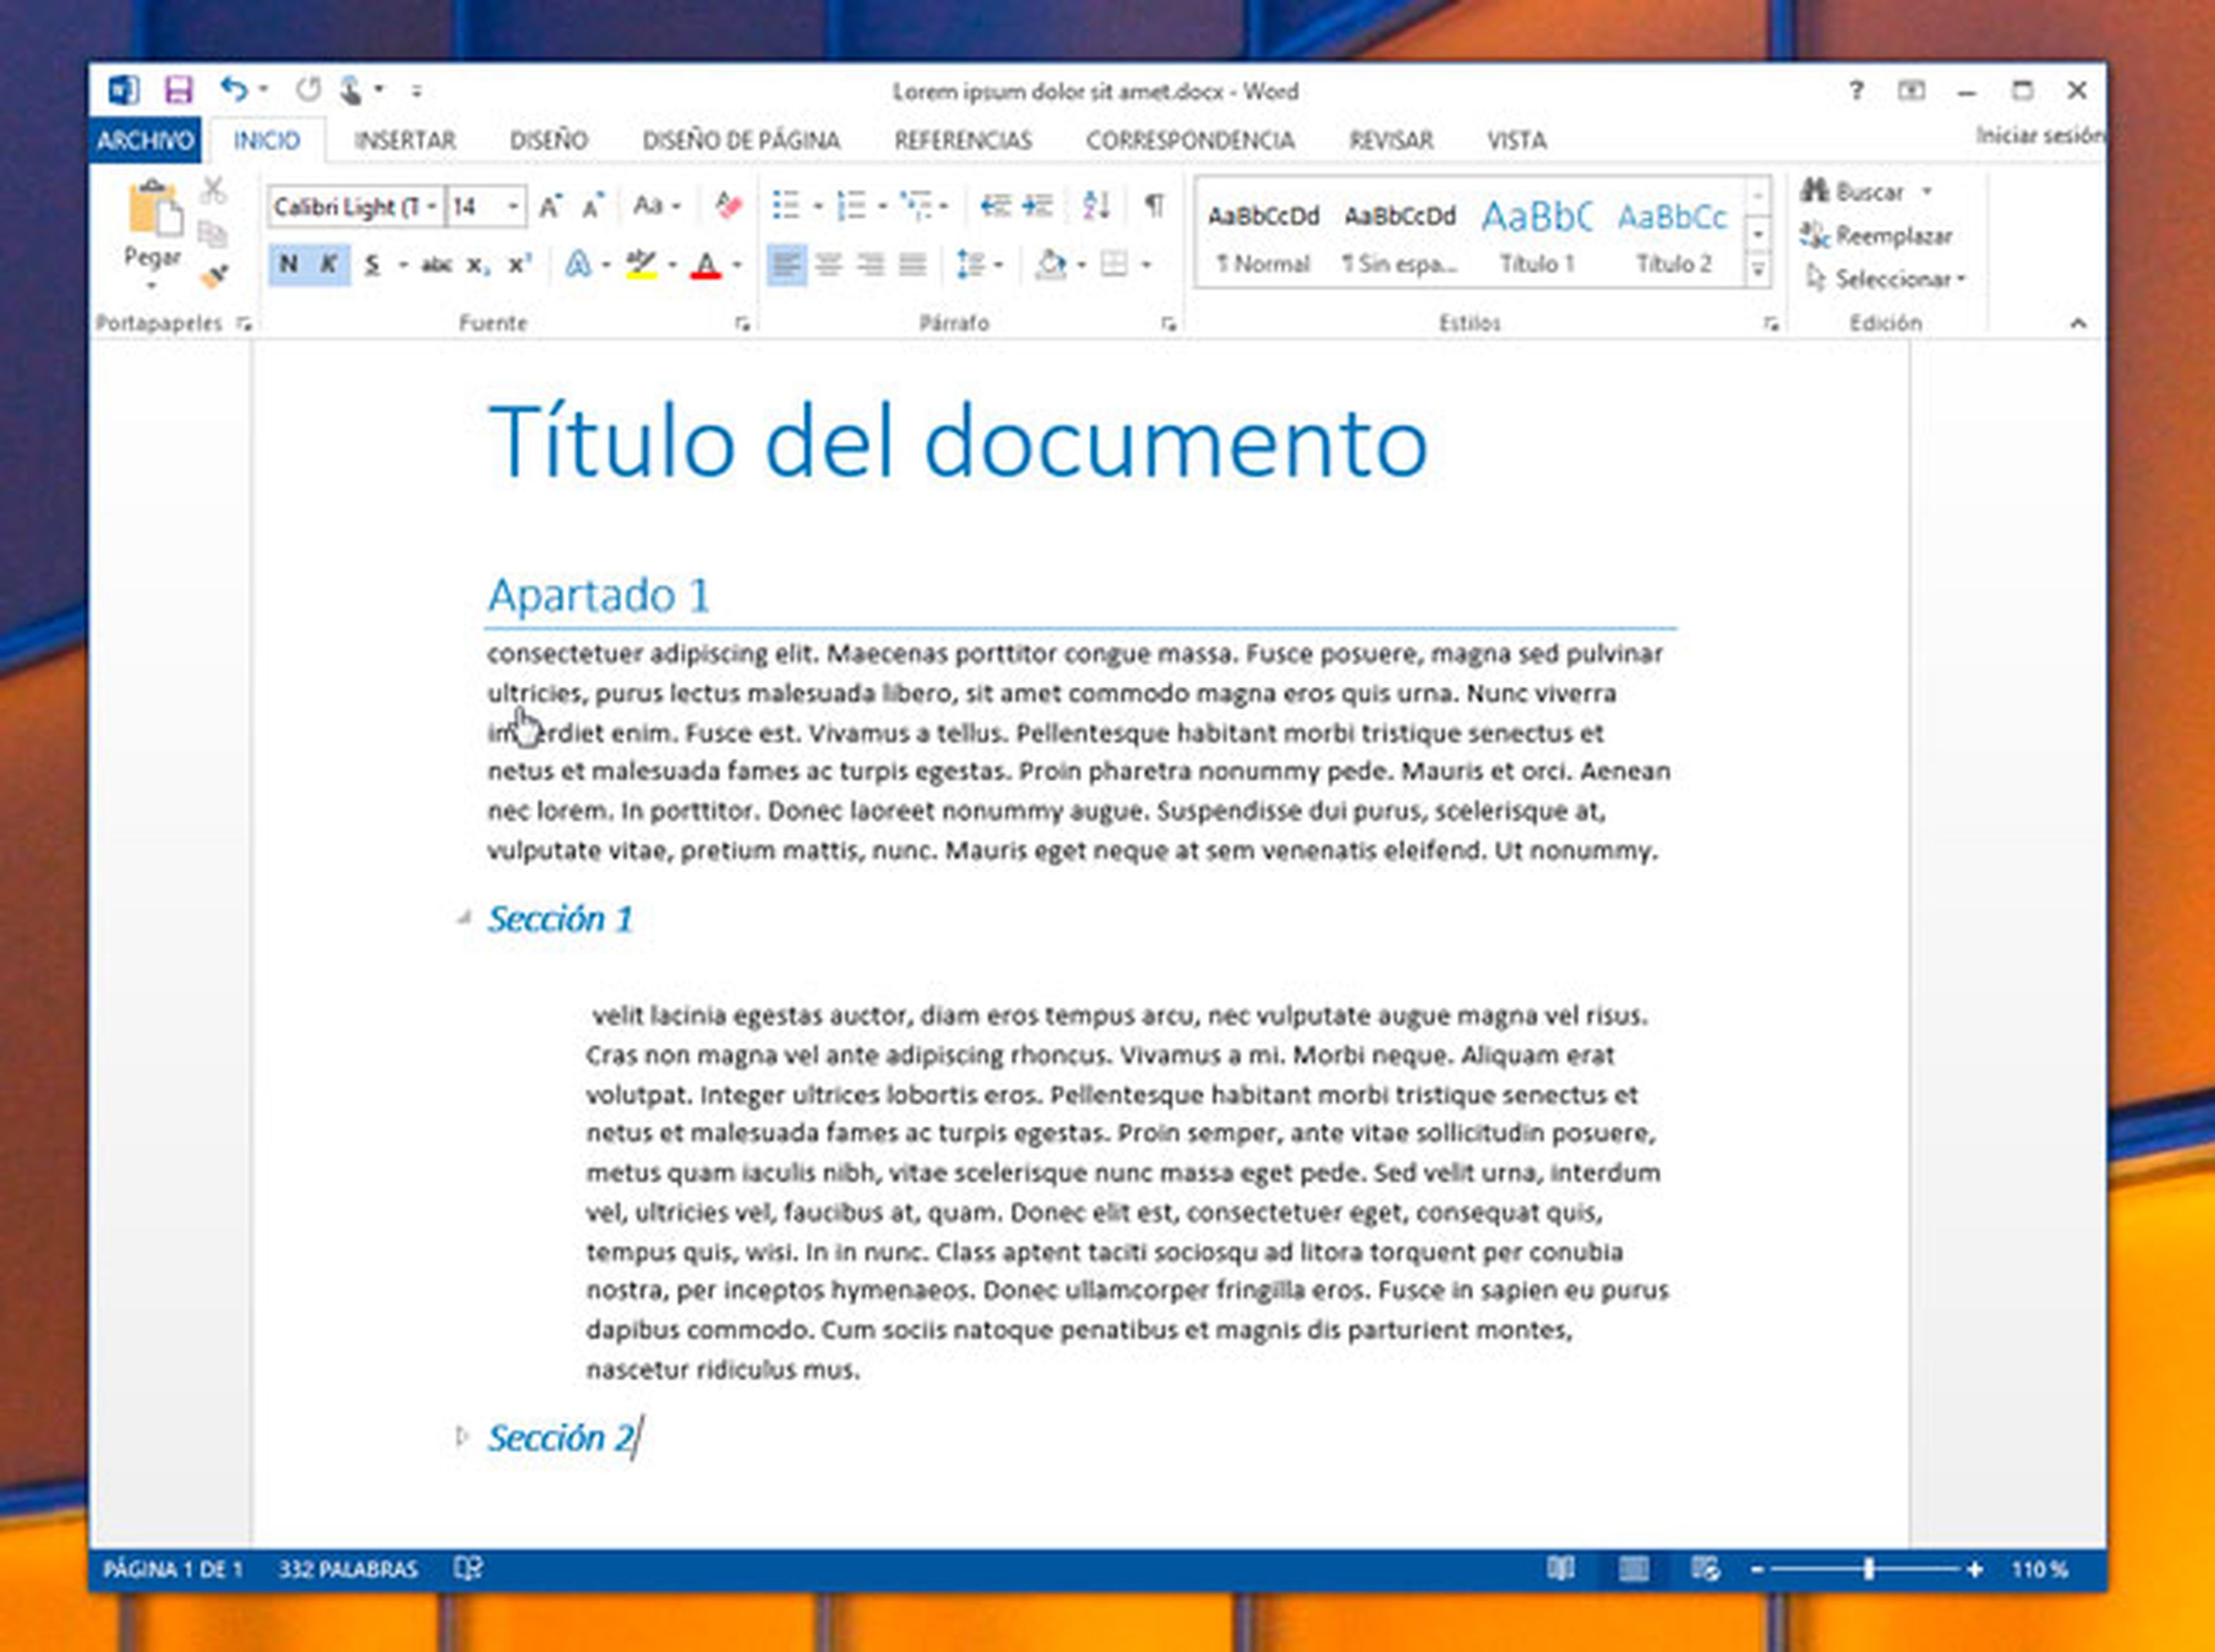The image size is (2215, 1652).
Task: Apply bulleted list
Action: pos(786,206)
